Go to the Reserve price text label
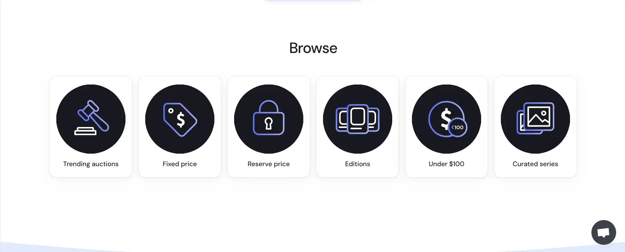The height and width of the screenshot is (252, 625). (269, 164)
